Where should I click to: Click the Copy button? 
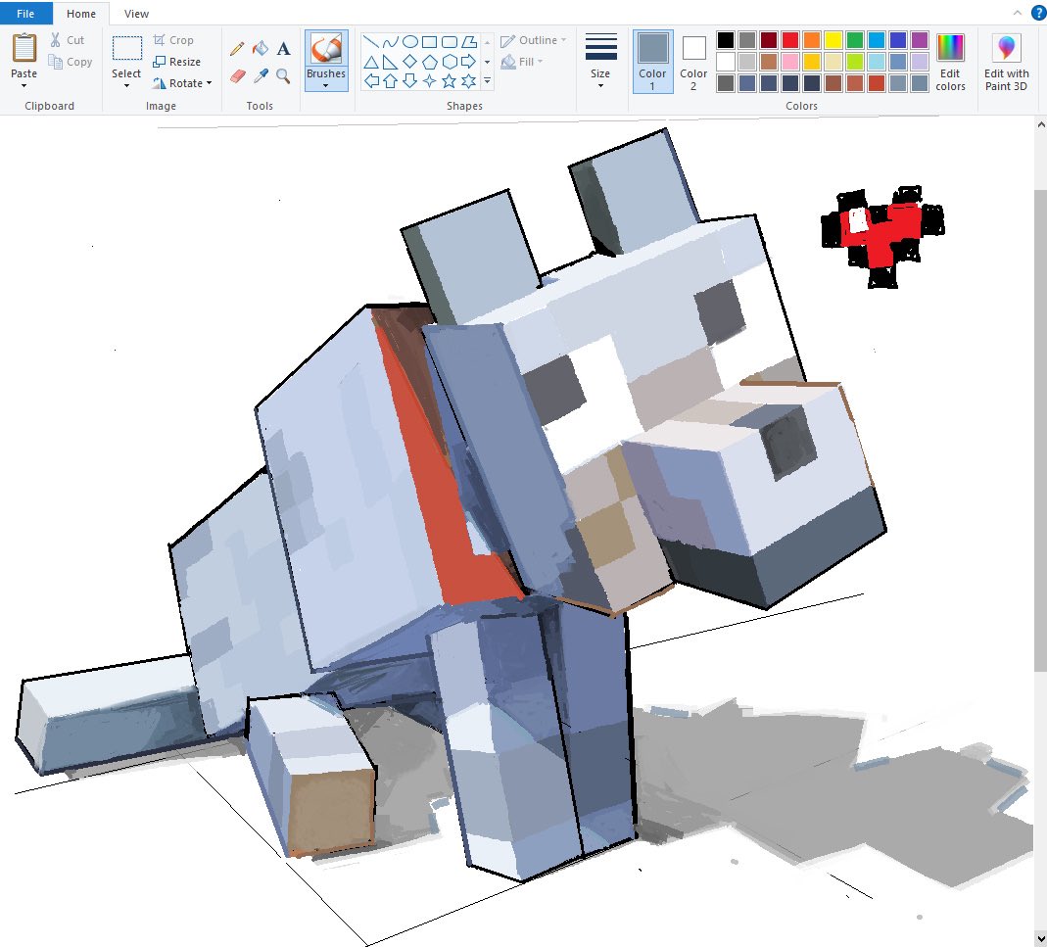pyautogui.click(x=71, y=62)
